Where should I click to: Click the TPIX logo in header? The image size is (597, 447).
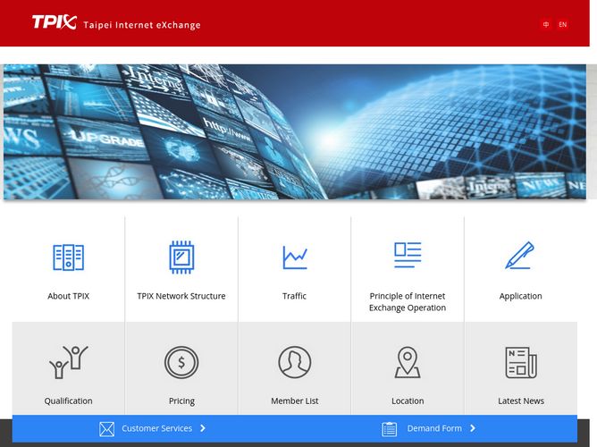tap(55, 22)
